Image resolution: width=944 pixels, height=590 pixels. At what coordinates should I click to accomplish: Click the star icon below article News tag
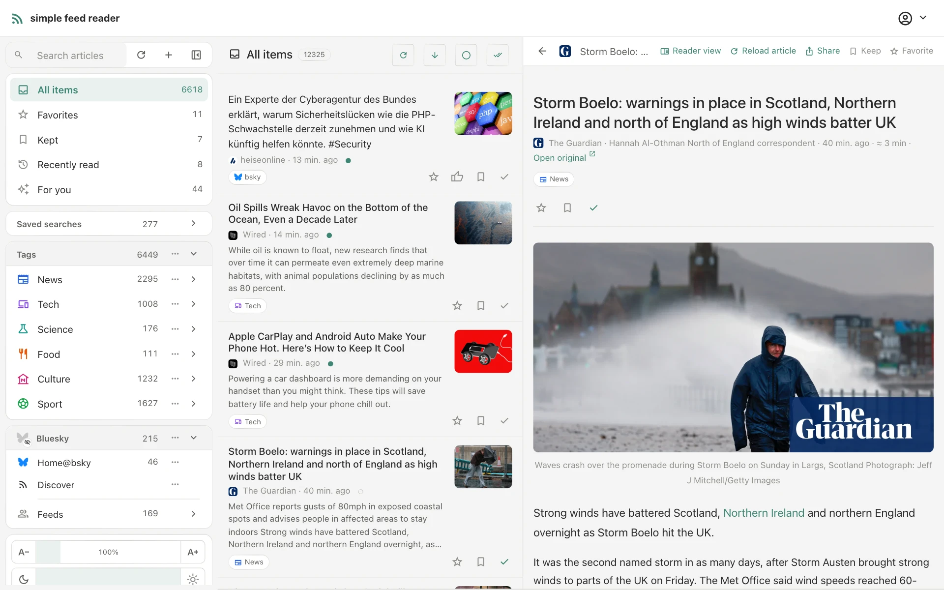(541, 208)
